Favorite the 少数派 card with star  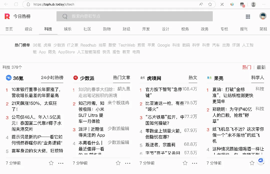pos(118,163)
